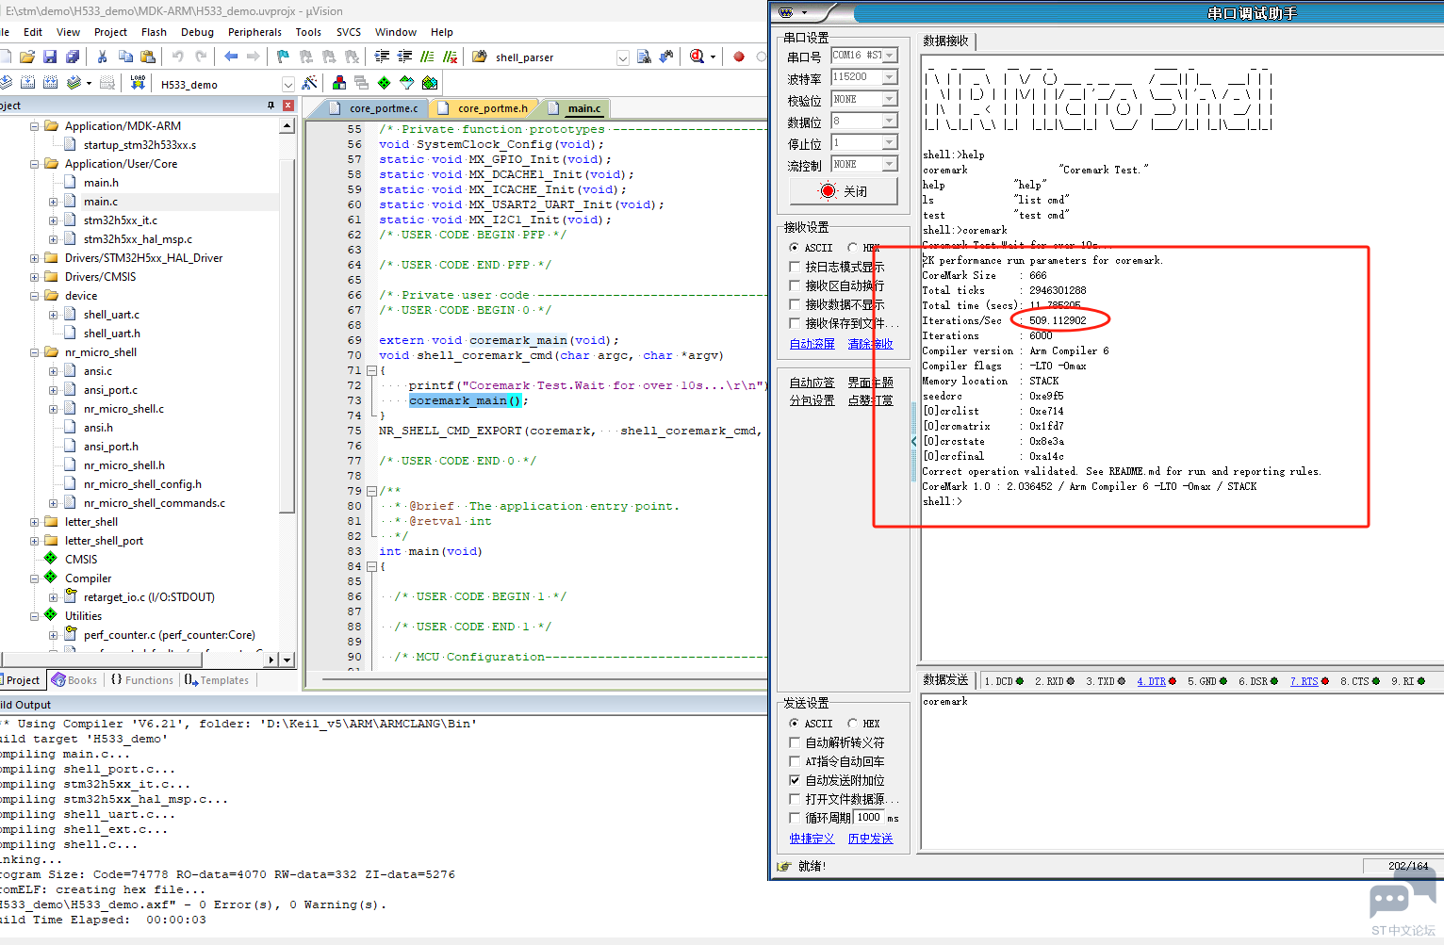This screenshot has width=1444, height=945.
Task: Click the Incremental Find binoculars icon
Action: [666, 57]
